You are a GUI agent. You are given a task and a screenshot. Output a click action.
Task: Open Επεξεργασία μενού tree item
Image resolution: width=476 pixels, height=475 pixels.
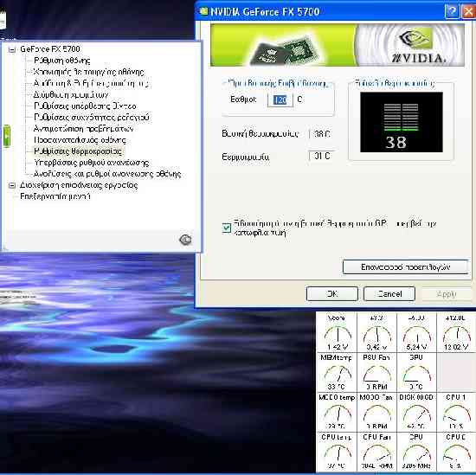tap(55, 196)
